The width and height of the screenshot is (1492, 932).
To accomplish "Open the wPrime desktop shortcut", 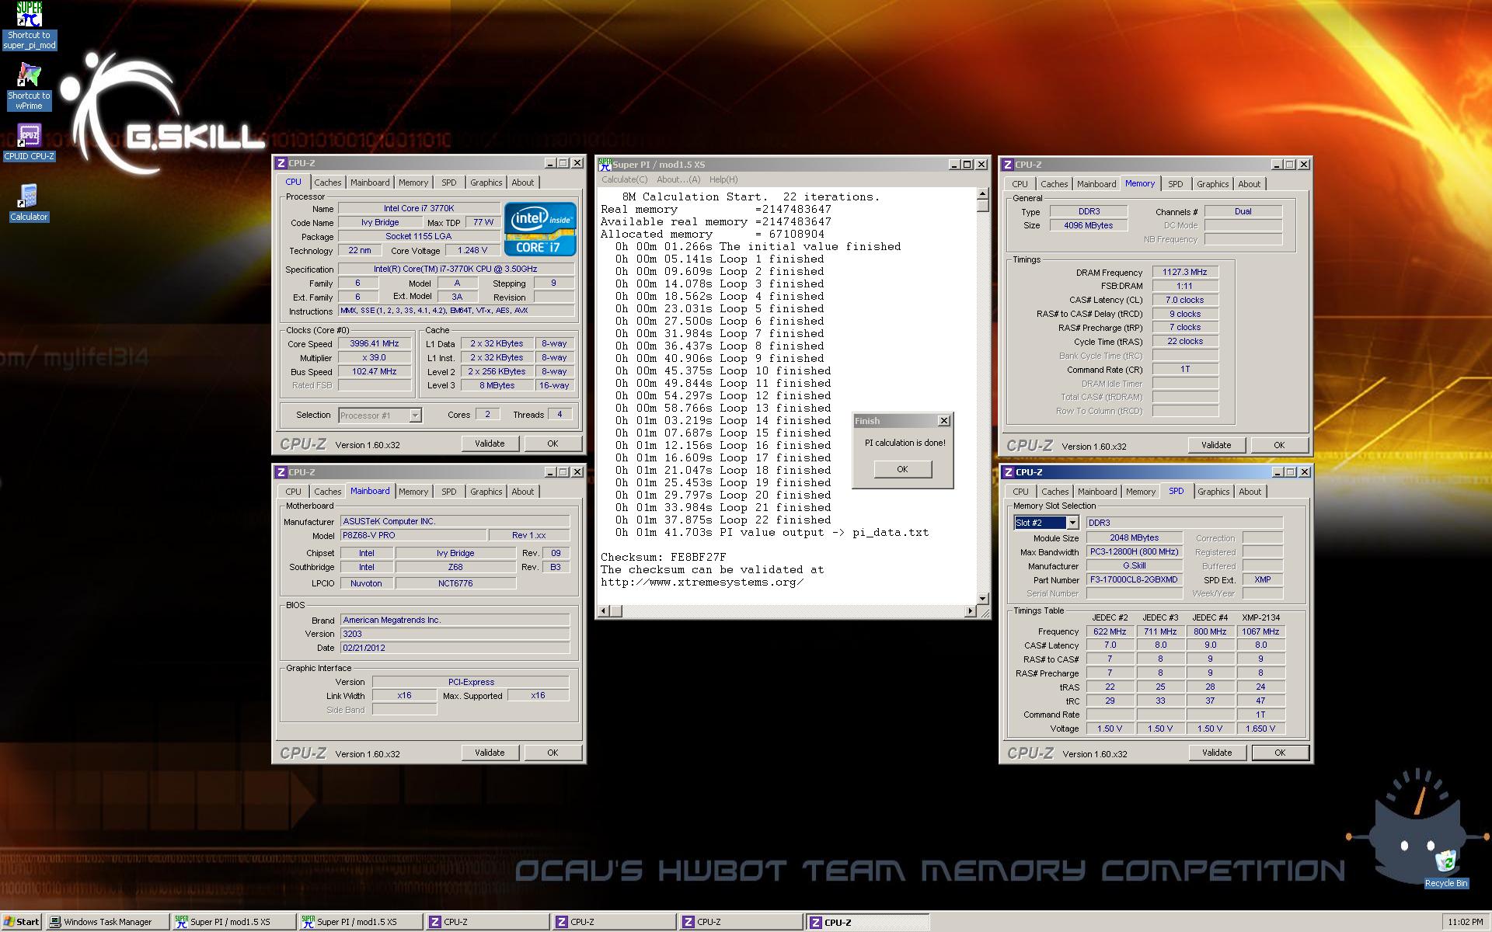I will tap(29, 86).
